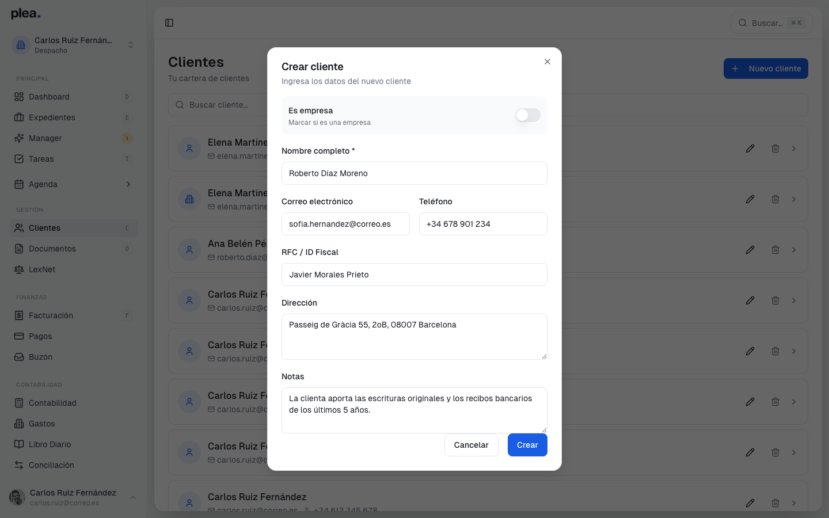Screen dimensions: 829x518
Task: Click the Agenda calendar icon
Action: [19, 184]
